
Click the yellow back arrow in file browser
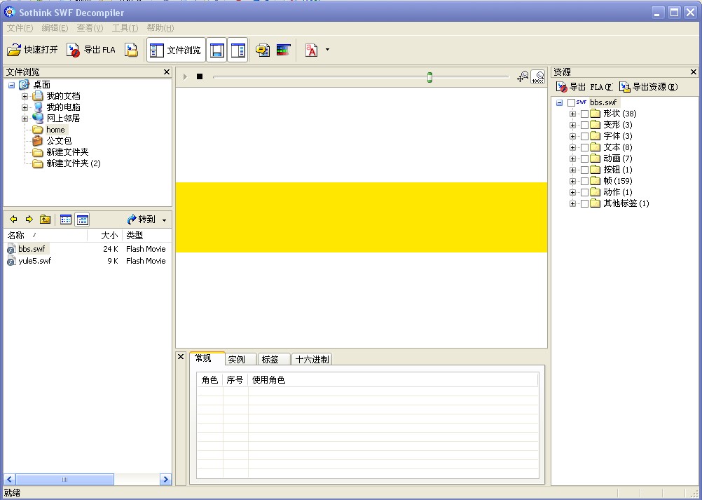click(13, 219)
